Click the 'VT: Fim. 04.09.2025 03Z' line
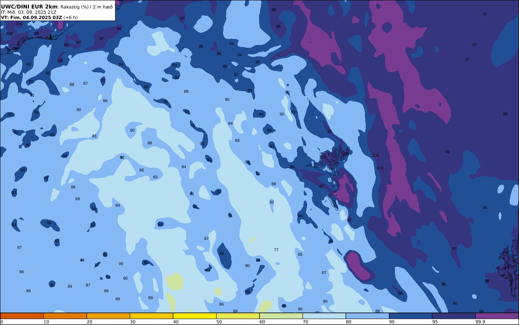This screenshot has width=519, height=325. click(31, 17)
